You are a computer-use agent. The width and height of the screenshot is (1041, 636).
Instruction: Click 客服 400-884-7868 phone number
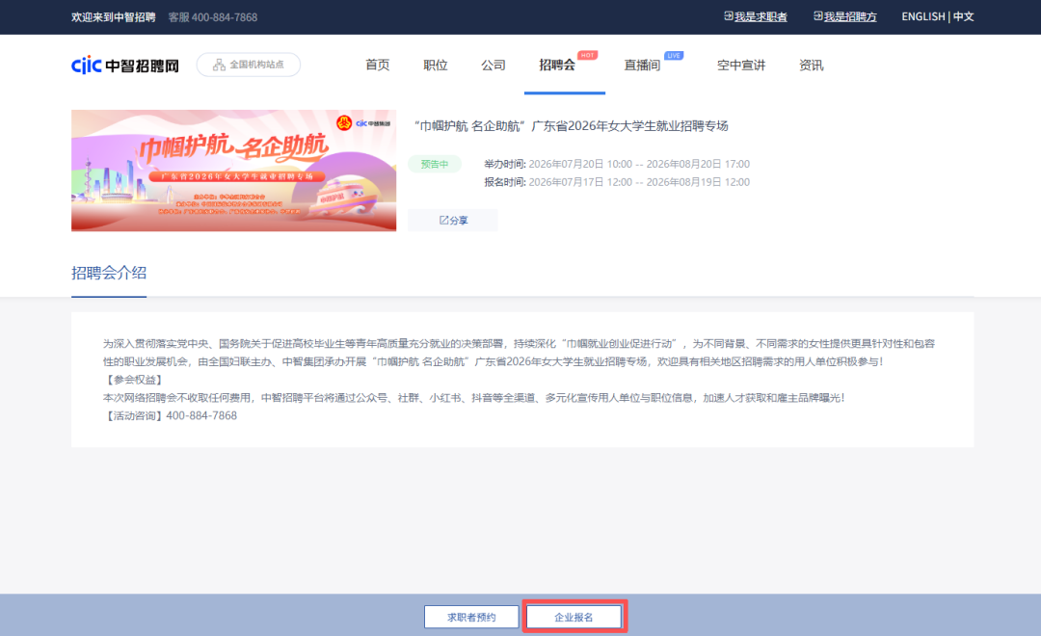click(x=212, y=17)
